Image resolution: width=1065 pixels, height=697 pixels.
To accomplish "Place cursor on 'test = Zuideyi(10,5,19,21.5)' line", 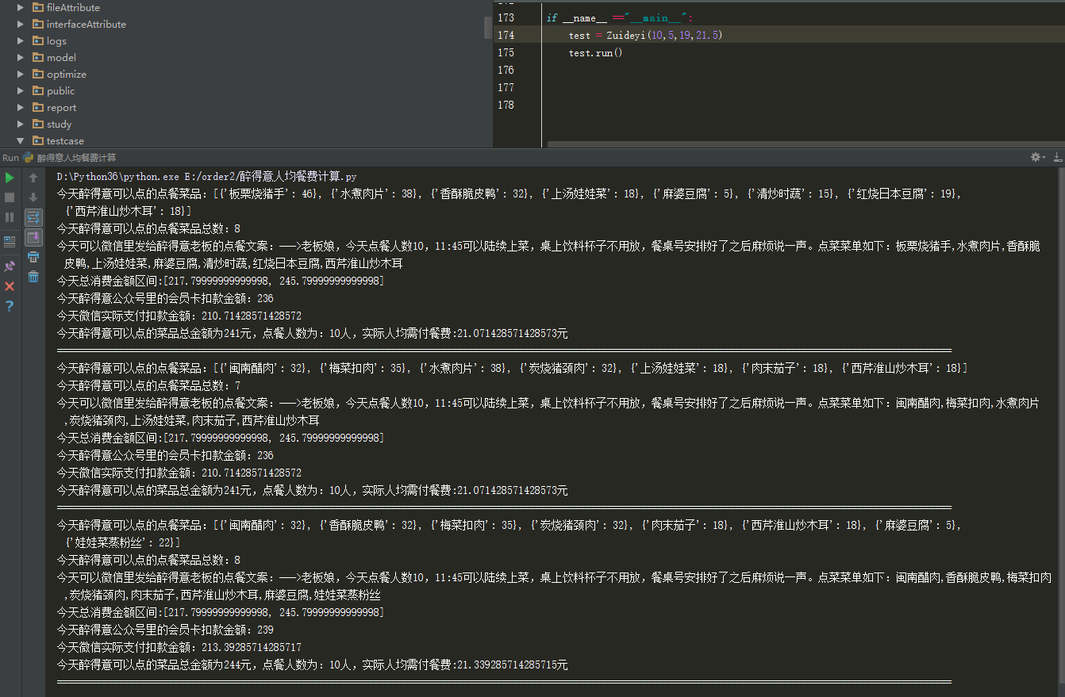I will (x=646, y=35).
